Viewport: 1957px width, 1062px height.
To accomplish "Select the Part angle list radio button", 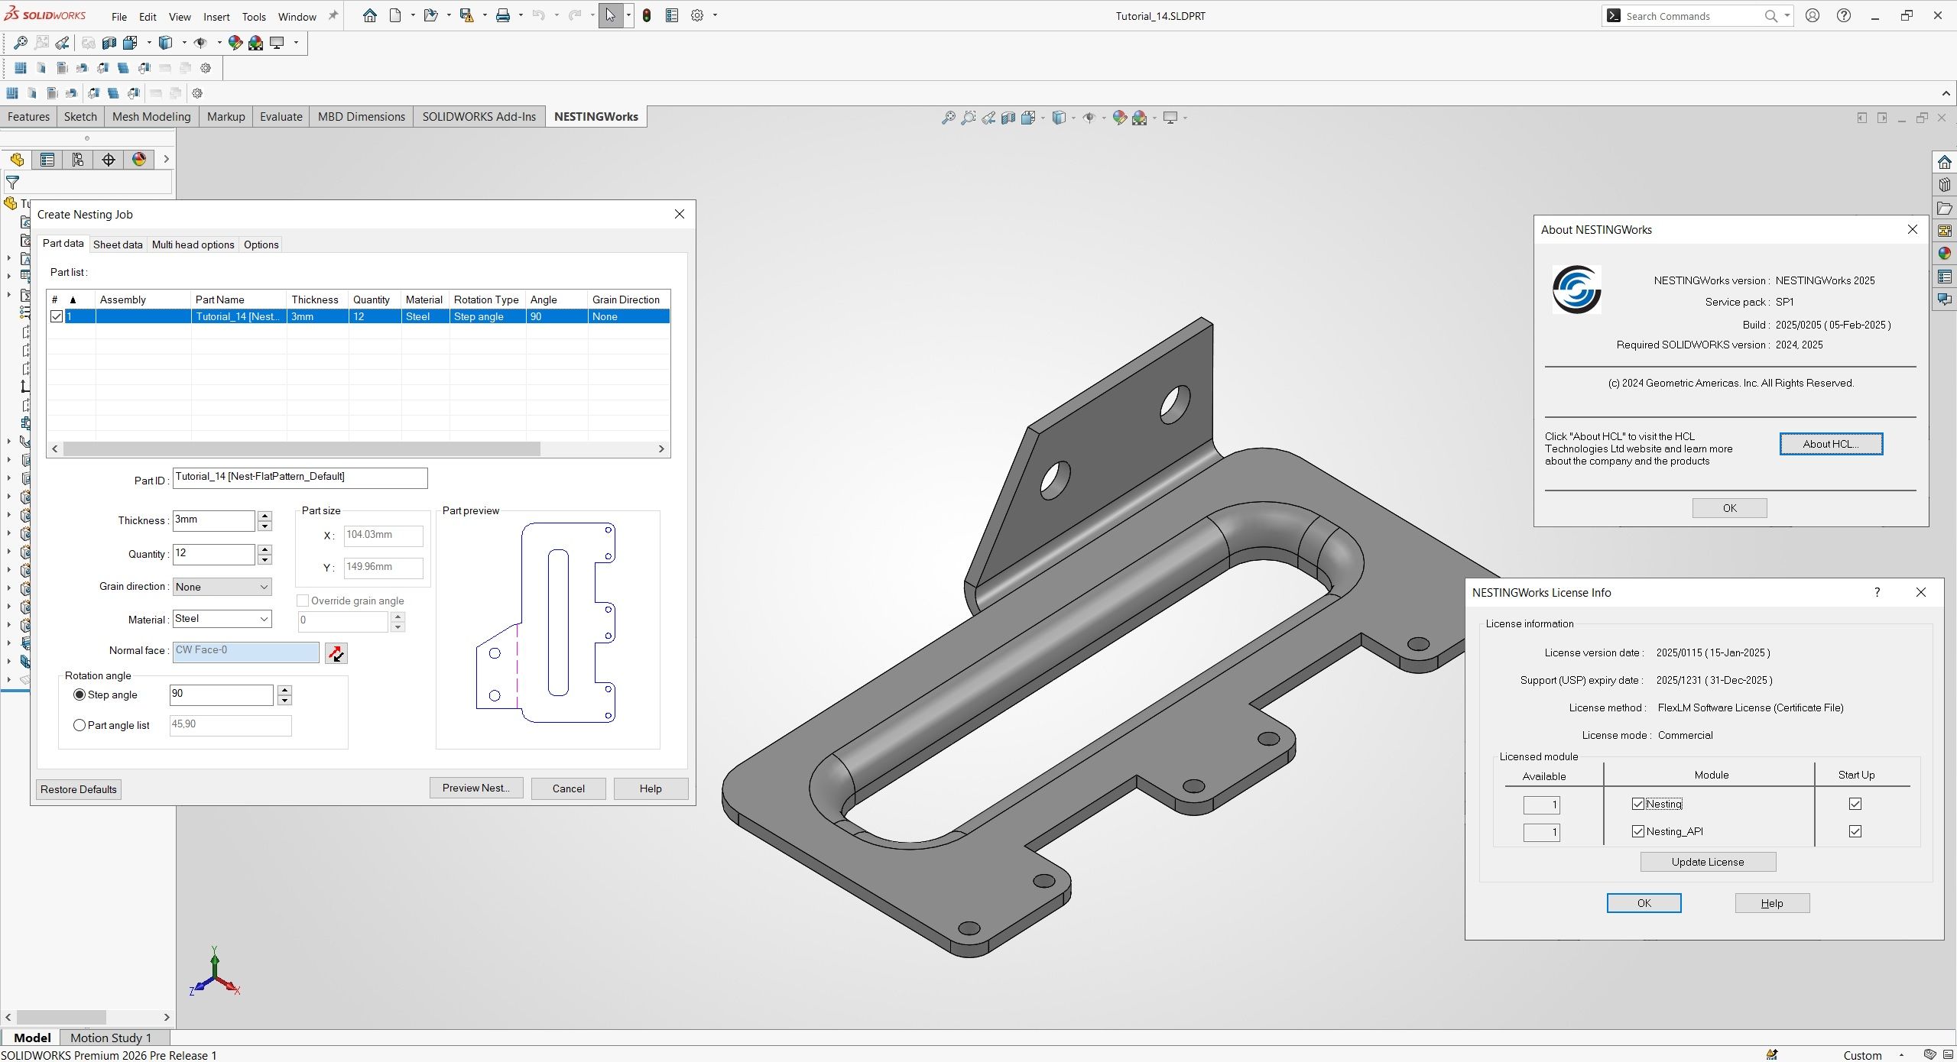I will (x=80, y=724).
